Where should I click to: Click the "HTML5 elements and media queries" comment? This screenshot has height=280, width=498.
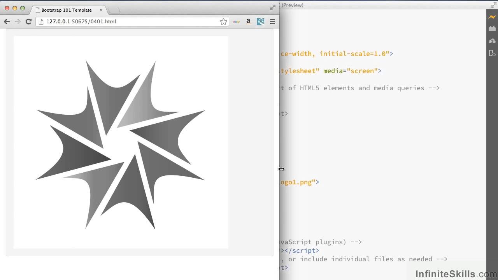(x=362, y=88)
